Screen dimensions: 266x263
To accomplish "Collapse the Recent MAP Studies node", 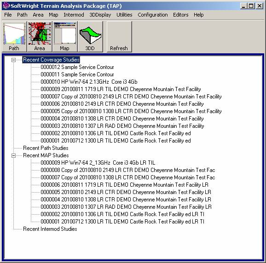I will [x=13, y=155].
